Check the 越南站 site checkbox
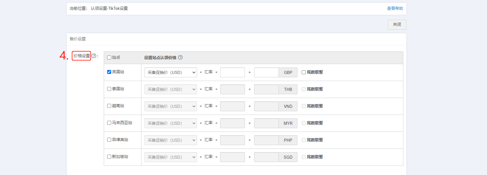Image resolution: width=487 pixels, height=175 pixels. pos(109,106)
